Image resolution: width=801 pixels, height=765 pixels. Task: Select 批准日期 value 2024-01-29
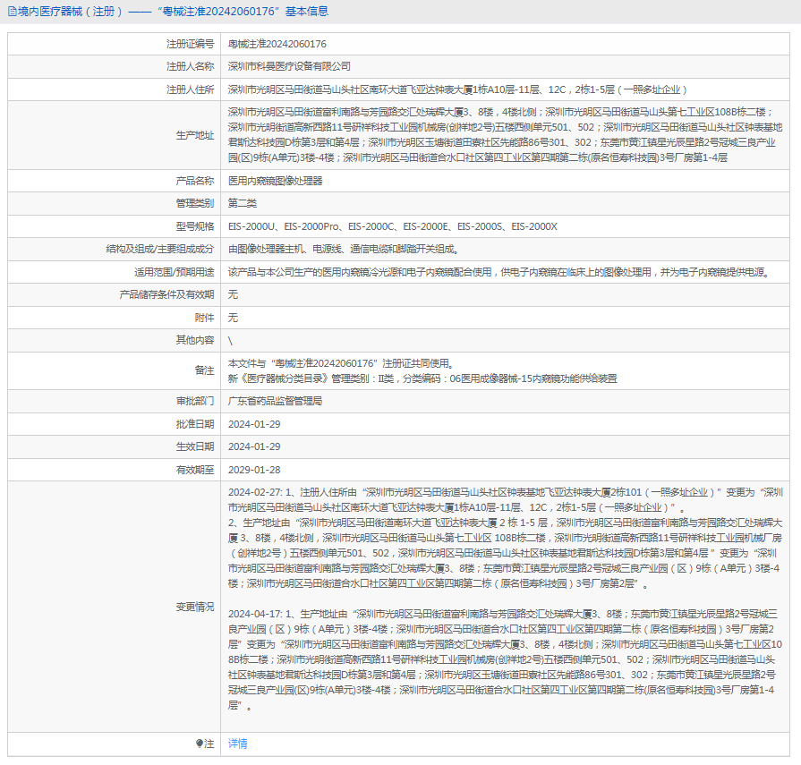click(x=254, y=424)
